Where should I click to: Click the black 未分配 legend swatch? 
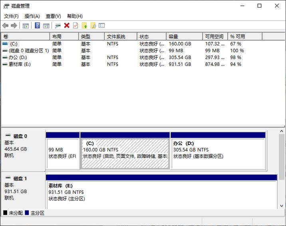point(5,213)
